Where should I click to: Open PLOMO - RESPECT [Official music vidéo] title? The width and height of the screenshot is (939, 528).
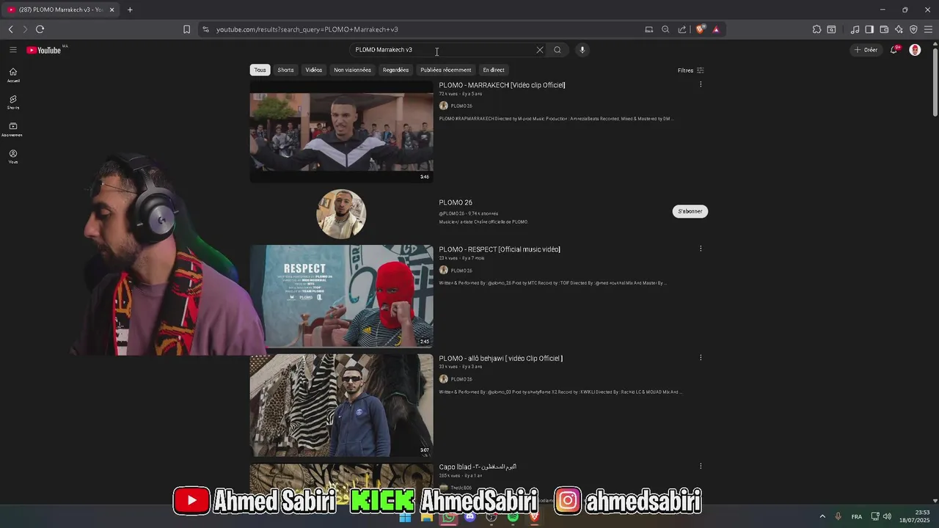(x=500, y=249)
